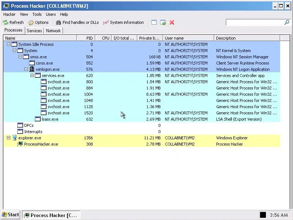
Task: Sort by User name column header
Action: 188,38
